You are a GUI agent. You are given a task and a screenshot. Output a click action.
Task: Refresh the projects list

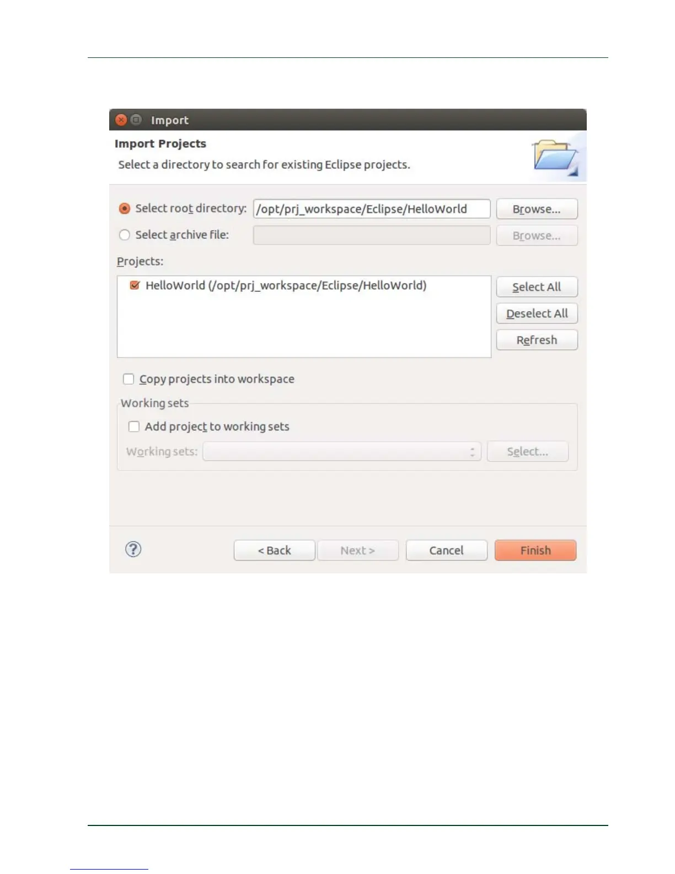[537, 340]
